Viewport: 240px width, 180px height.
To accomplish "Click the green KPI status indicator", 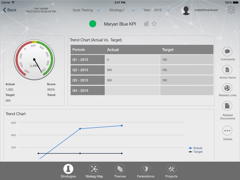I will [92, 24].
